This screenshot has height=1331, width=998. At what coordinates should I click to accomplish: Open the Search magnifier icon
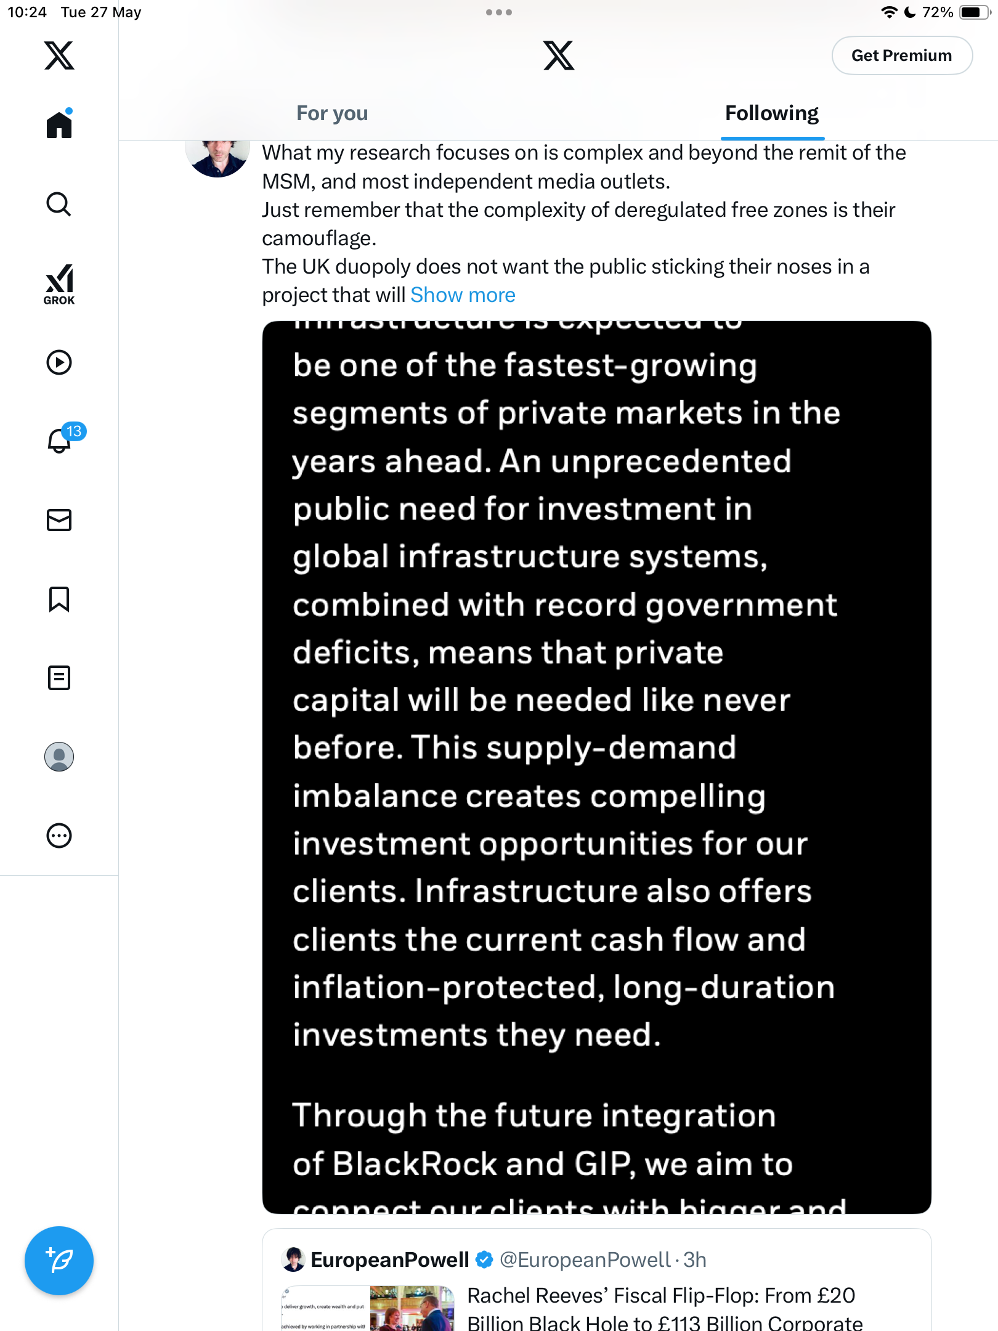59,204
